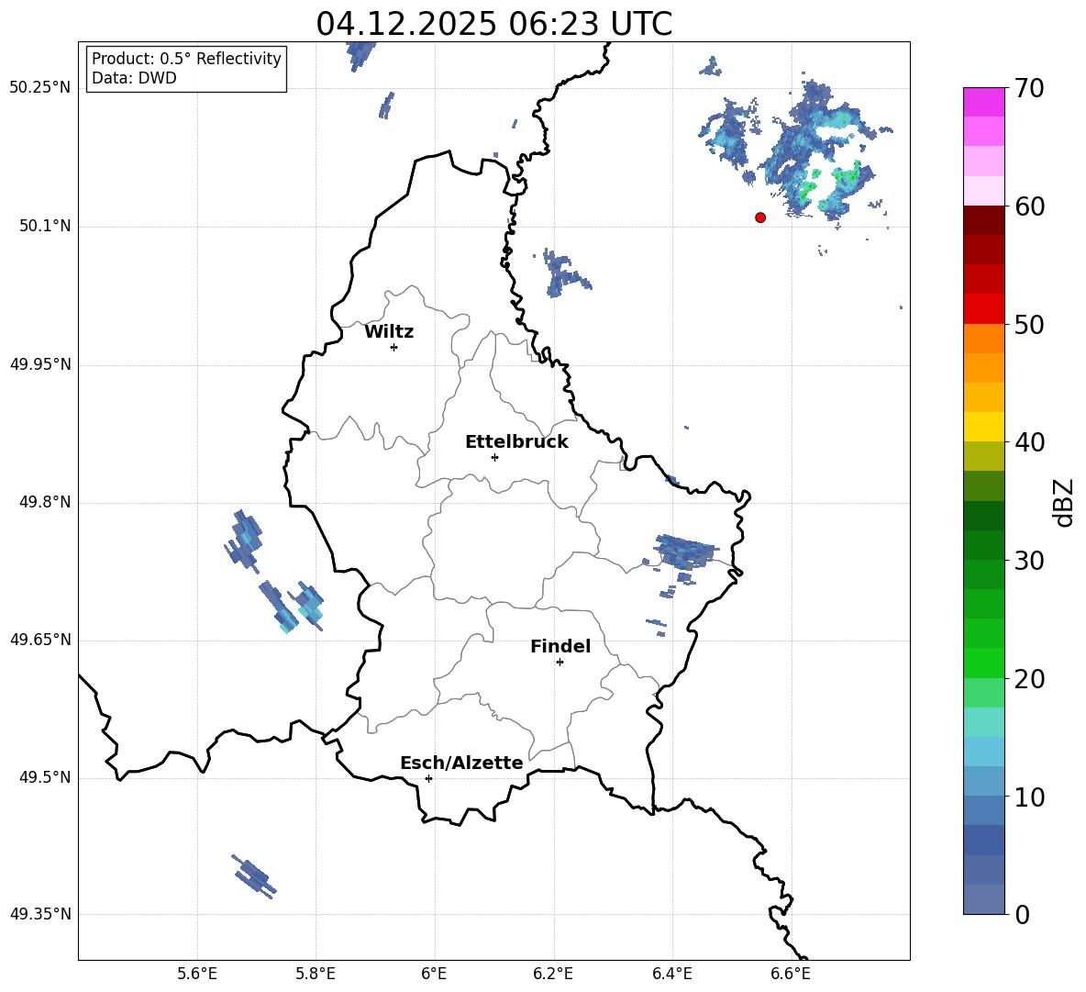Click the colorbar value 70
The width and height of the screenshot is (1086, 992).
click(x=1029, y=88)
